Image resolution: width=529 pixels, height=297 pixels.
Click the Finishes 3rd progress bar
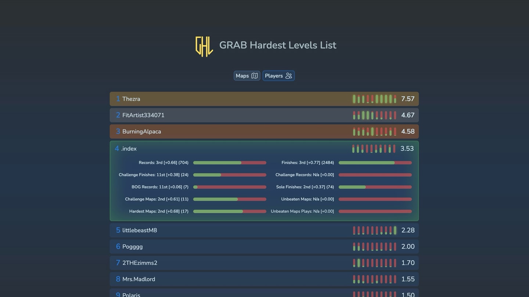pos(375,163)
